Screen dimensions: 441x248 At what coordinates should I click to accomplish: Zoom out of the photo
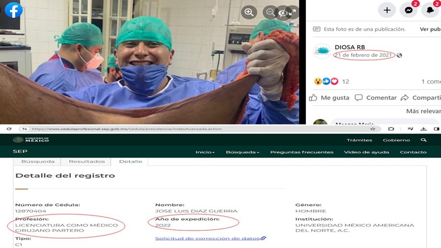[x=271, y=12]
